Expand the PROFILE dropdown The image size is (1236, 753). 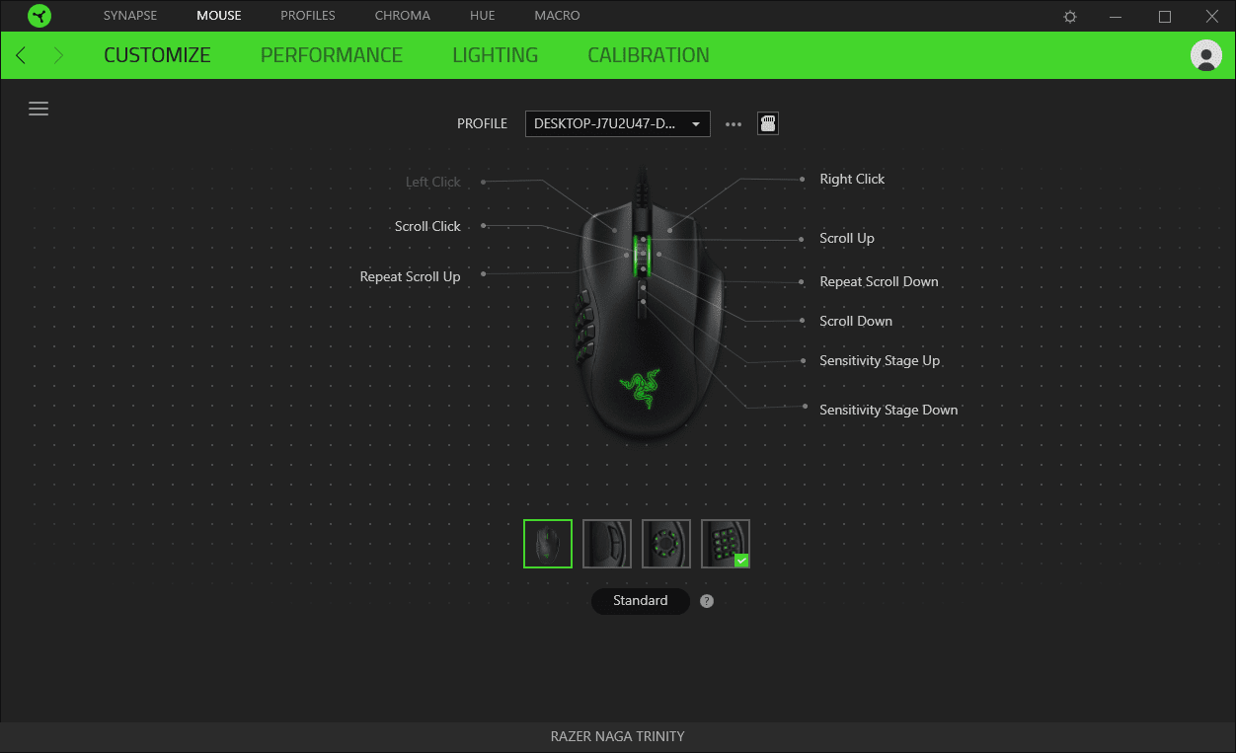[x=618, y=123]
